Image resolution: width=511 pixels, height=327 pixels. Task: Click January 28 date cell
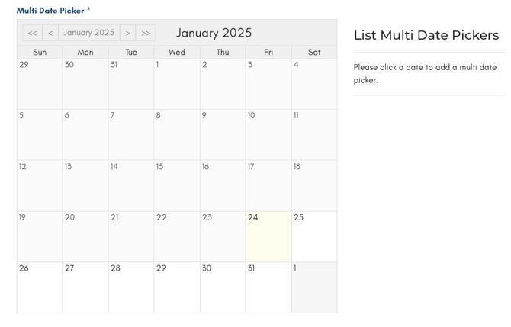point(131,287)
